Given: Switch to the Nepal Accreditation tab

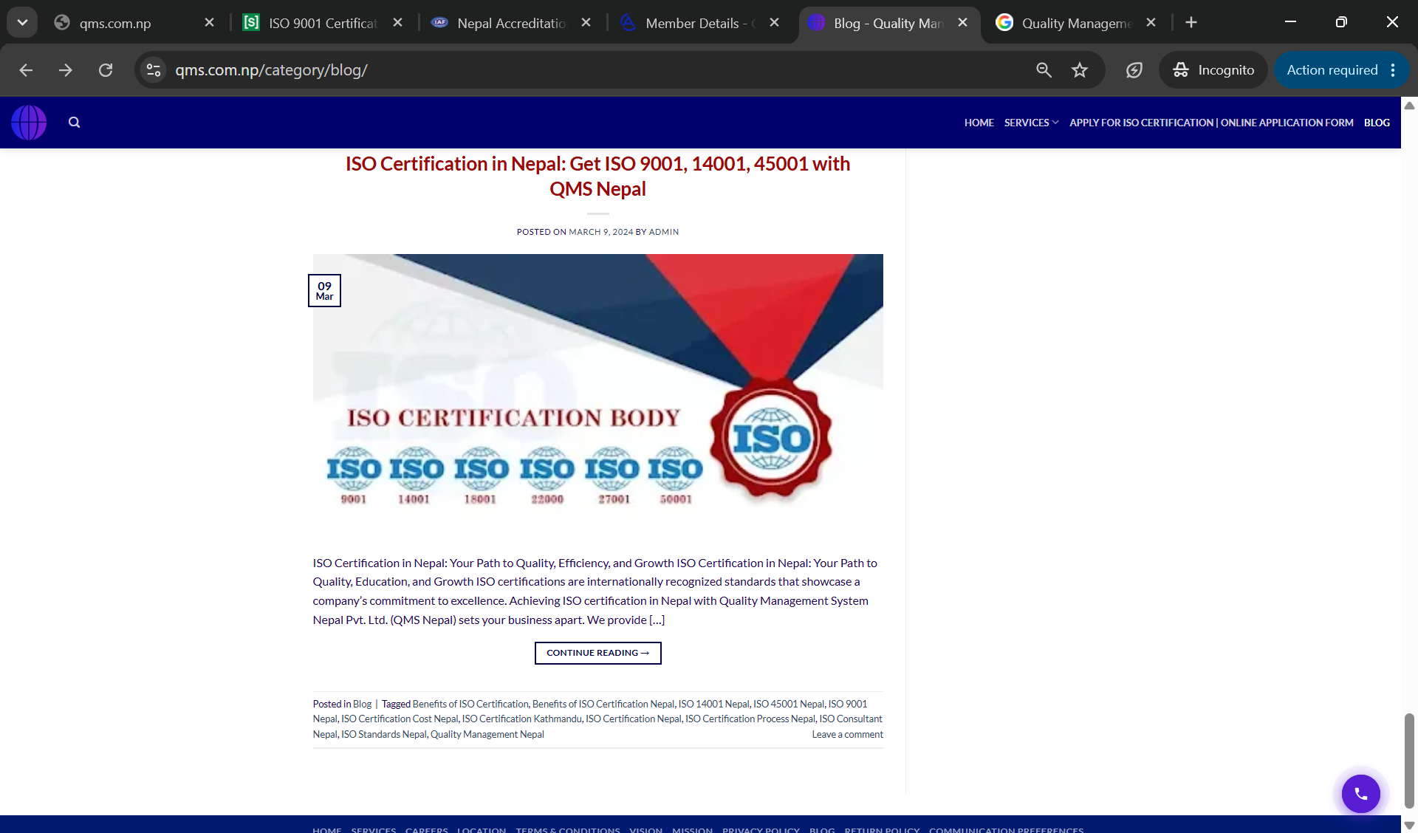Looking at the screenshot, I should click(x=510, y=23).
